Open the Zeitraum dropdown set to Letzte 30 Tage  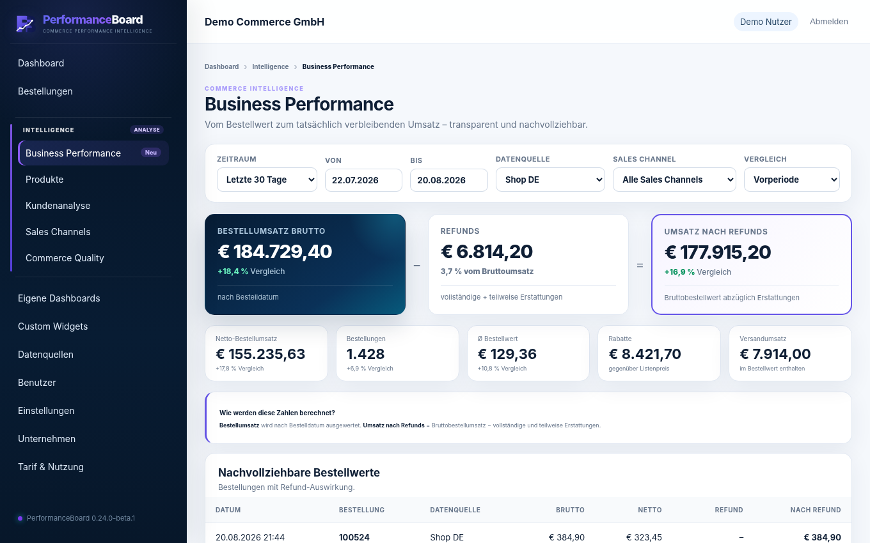click(267, 180)
